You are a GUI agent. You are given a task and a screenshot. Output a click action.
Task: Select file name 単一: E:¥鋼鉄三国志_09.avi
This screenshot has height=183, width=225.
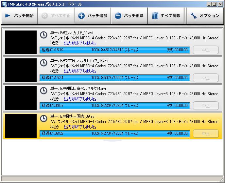tap(73, 116)
